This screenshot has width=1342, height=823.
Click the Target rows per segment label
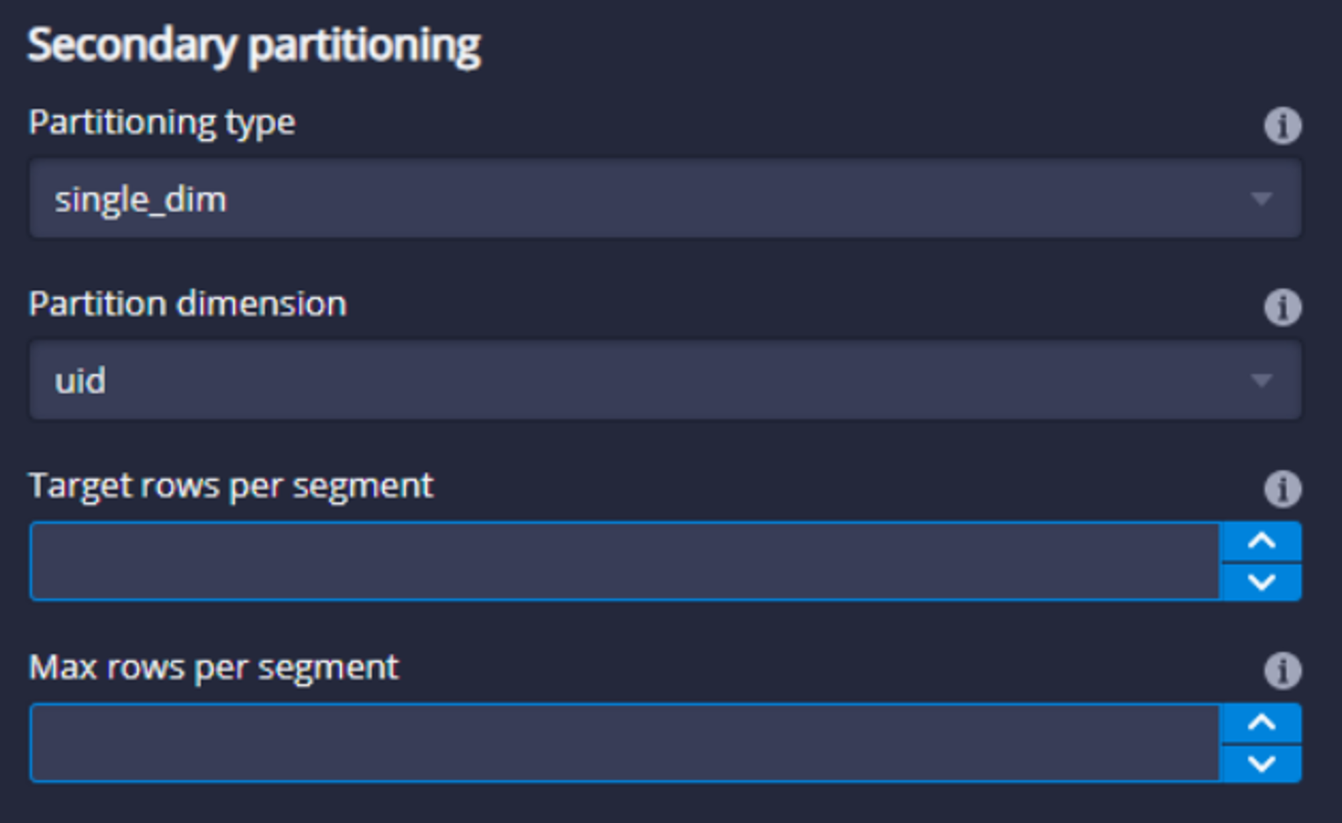click(x=231, y=487)
